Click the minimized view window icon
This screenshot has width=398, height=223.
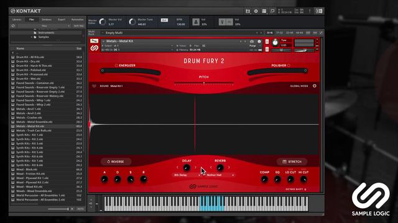coord(272,11)
